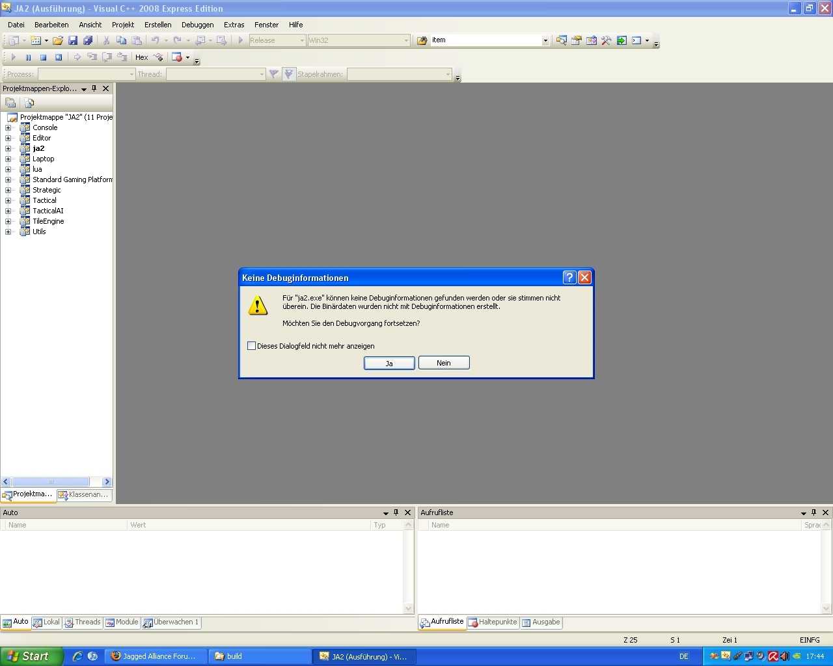This screenshot has height=666, width=833.
Task: Restart debugging using the restart icon
Action: tap(58, 57)
